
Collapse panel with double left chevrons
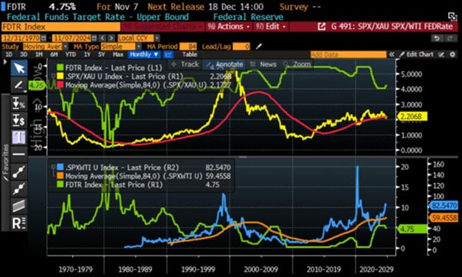(x=392, y=54)
